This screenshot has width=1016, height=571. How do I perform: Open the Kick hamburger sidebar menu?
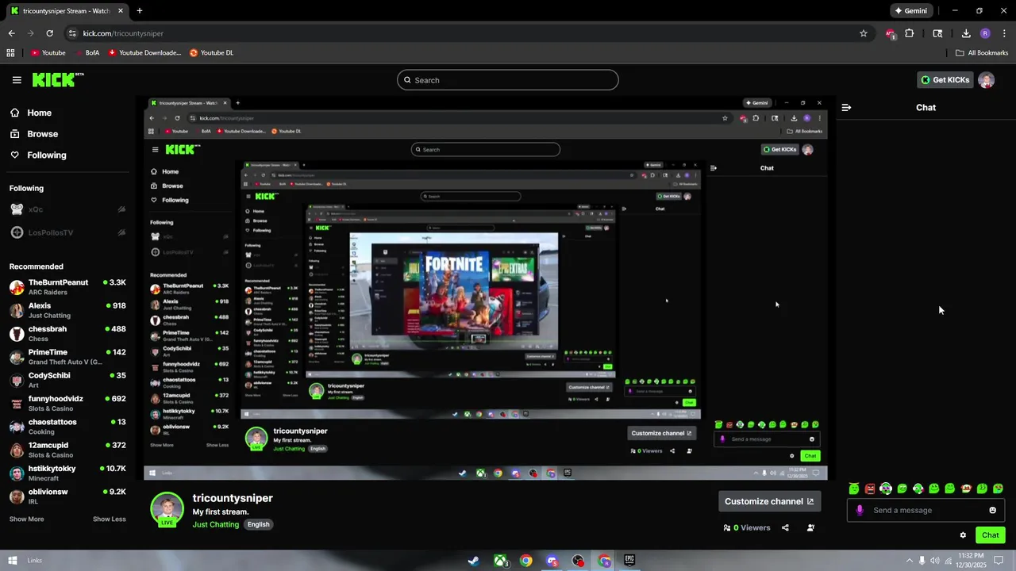17,80
